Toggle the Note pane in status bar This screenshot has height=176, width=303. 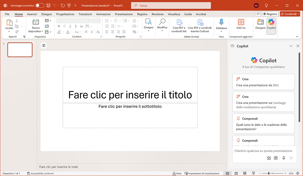pos(177,173)
